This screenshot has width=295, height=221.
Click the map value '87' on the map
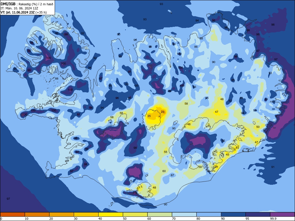coord(172,175)
